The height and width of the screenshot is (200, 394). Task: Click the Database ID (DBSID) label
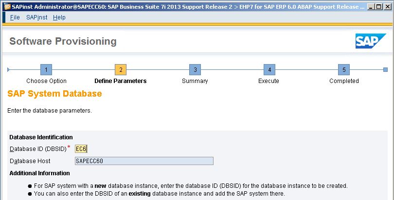coord(38,149)
